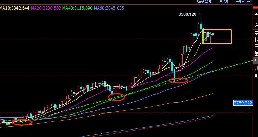Click the 幅 row in side panel
258x137 pixels.
(x=256, y=40)
